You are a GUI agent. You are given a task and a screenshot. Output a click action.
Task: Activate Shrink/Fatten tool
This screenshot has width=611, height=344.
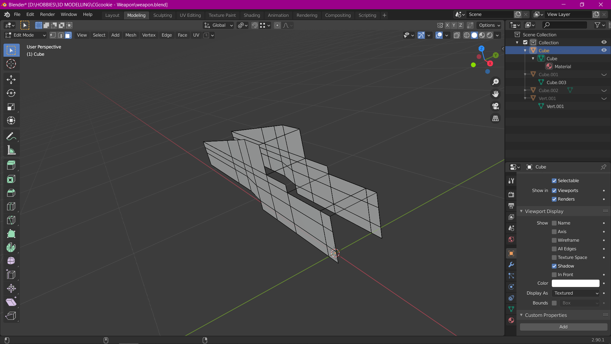pos(11,289)
